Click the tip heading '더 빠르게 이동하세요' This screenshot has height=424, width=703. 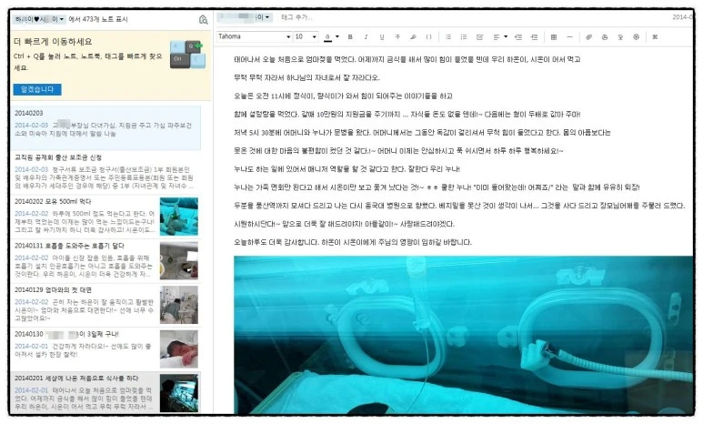click(53, 42)
